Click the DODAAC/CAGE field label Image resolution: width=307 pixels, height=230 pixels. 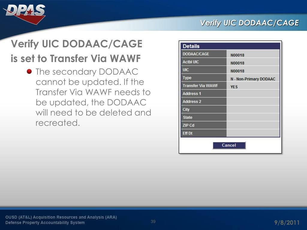(x=196, y=54)
